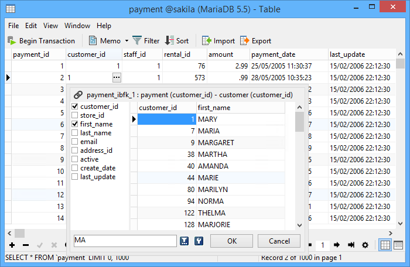Tick the create_date column checkbox
The image size is (410, 267).
tap(75, 167)
